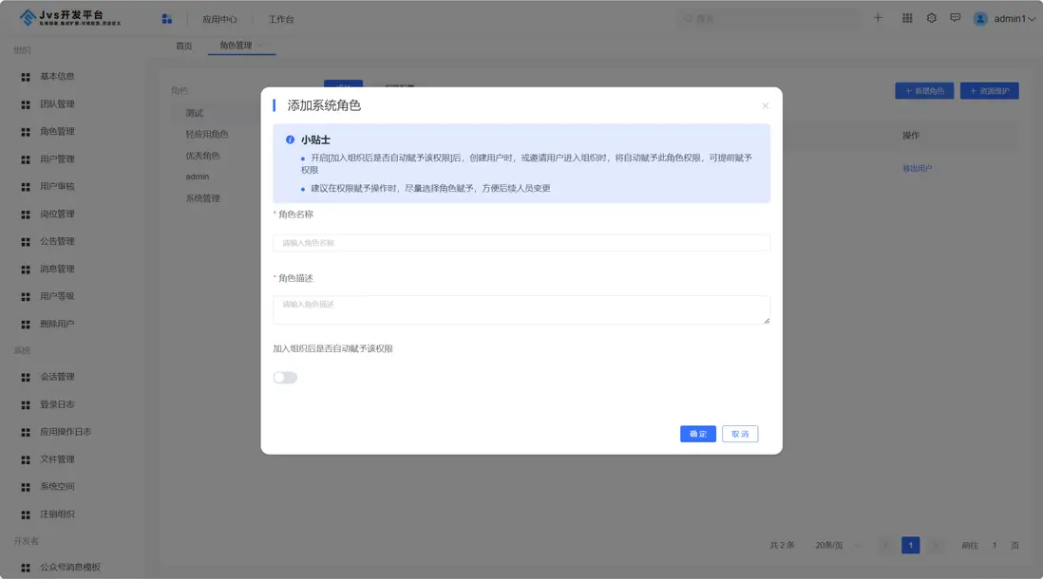The height and width of the screenshot is (579, 1043).
Task: Select 团队管理 in the sidebar
Action: click(59, 103)
